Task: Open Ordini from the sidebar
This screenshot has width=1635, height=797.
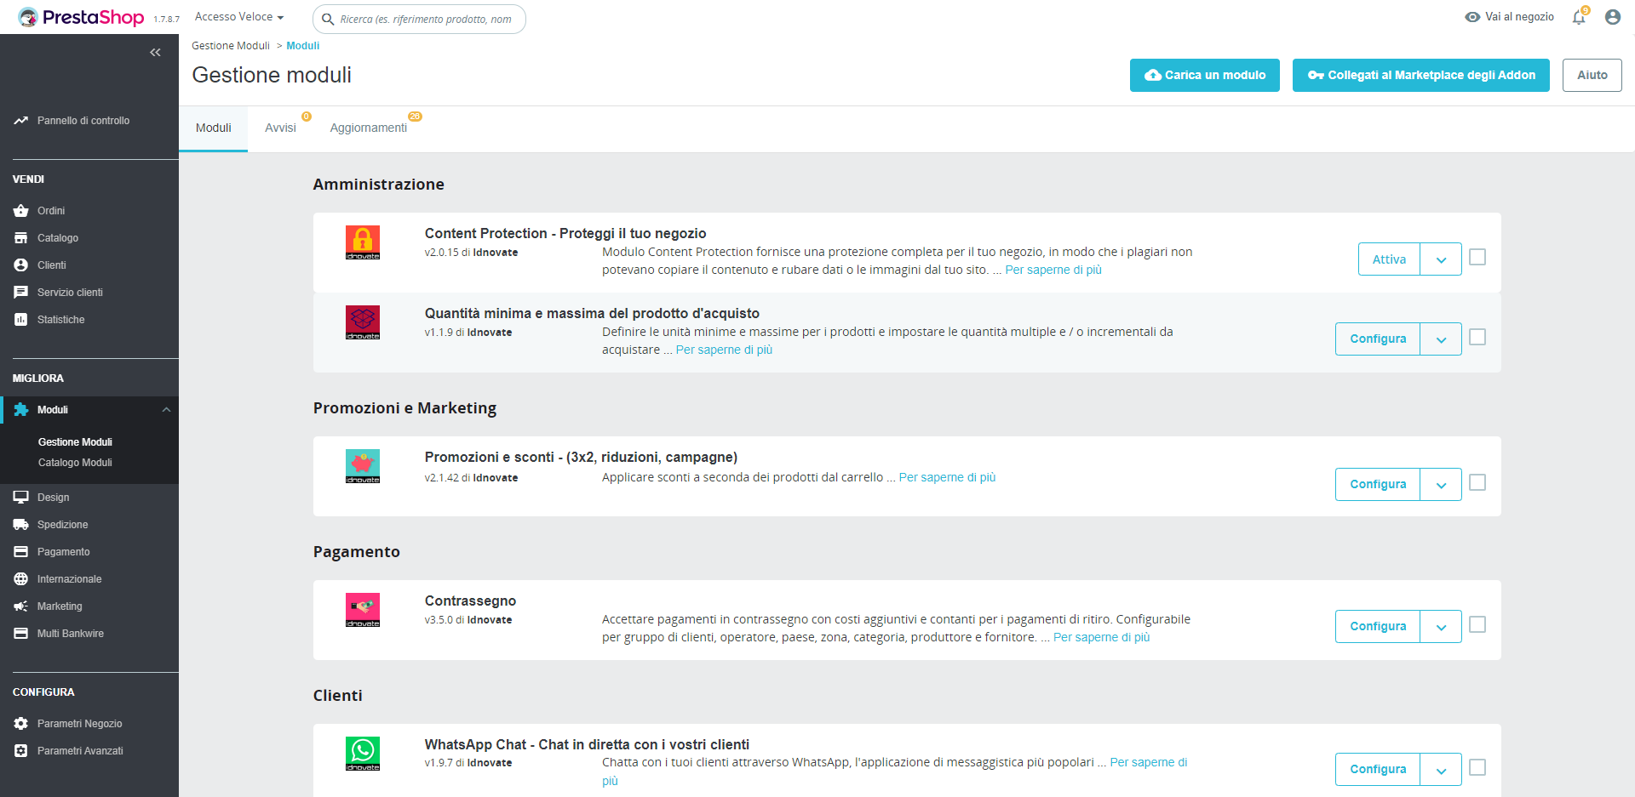Action: pyautogui.click(x=51, y=211)
